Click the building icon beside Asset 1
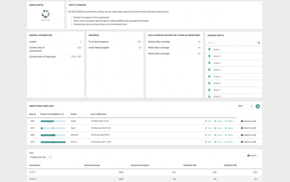Image resolution: width=290 pixels, height=182 pixels. click(x=209, y=49)
